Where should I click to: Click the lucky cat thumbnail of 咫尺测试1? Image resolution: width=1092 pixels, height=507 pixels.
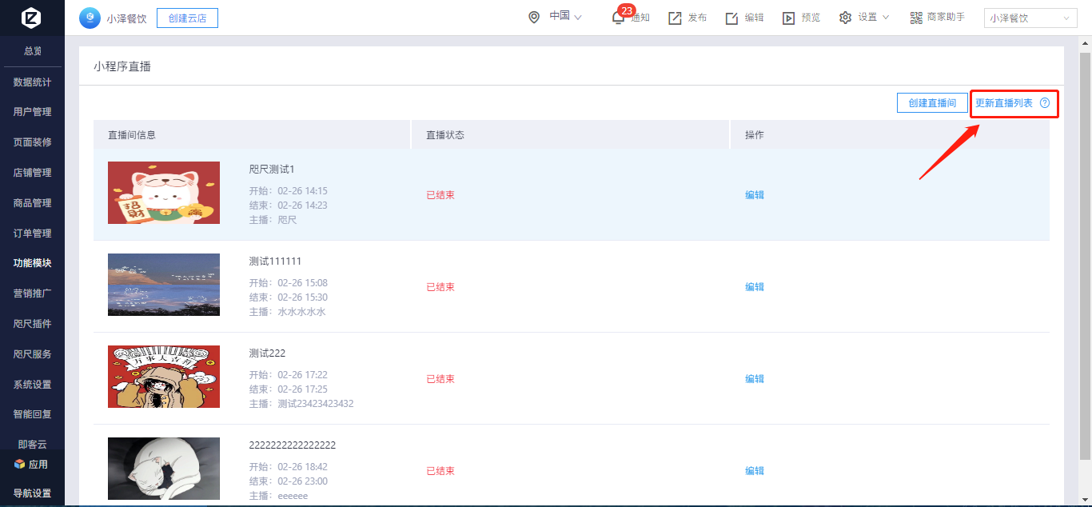pyautogui.click(x=164, y=193)
